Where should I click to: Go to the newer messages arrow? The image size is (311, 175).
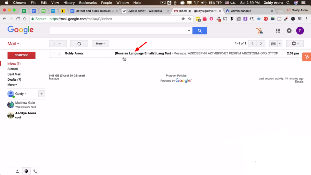[x=252, y=44]
